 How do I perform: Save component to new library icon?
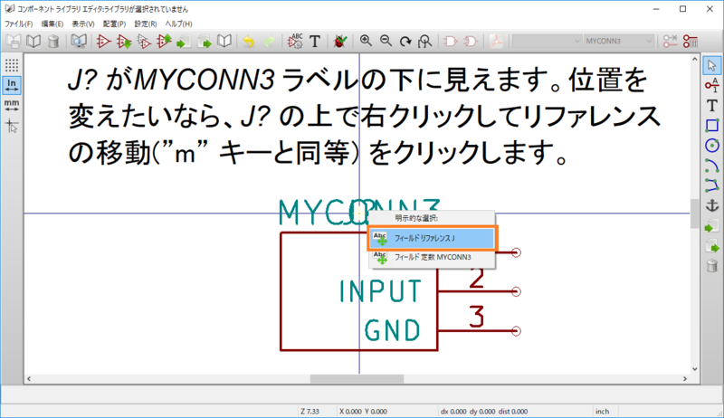coord(224,42)
